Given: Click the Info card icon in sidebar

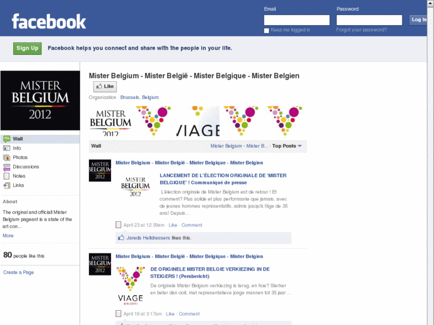Looking at the screenshot, I should coord(7,148).
